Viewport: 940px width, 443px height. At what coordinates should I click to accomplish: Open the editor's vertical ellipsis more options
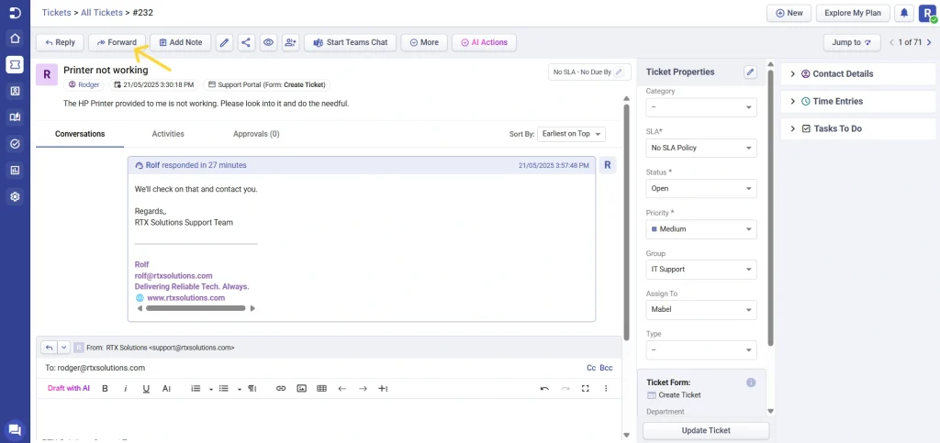(x=606, y=389)
